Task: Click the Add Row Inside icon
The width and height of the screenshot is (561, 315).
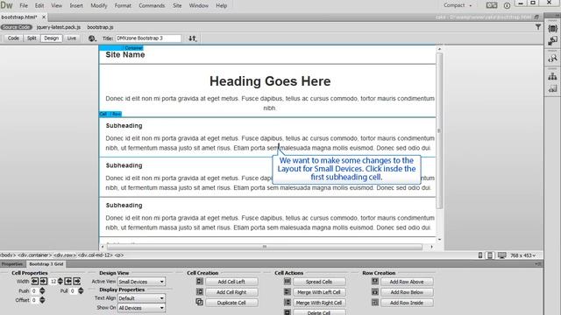Action: pyautogui.click(x=375, y=302)
